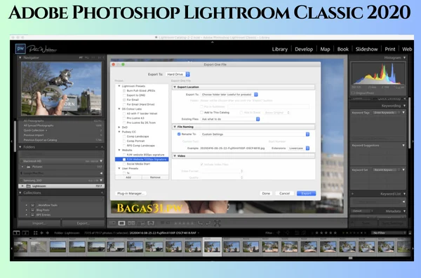Open the Plug-in Manager
The width and height of the screenshot is (421, 278).
pyautogui.click(x=131, y=193)
